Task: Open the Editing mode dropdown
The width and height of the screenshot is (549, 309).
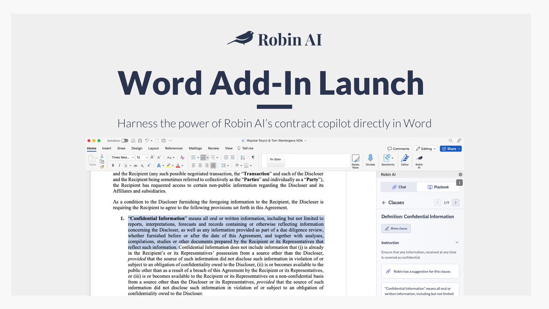Action: (x=425, y=148)
